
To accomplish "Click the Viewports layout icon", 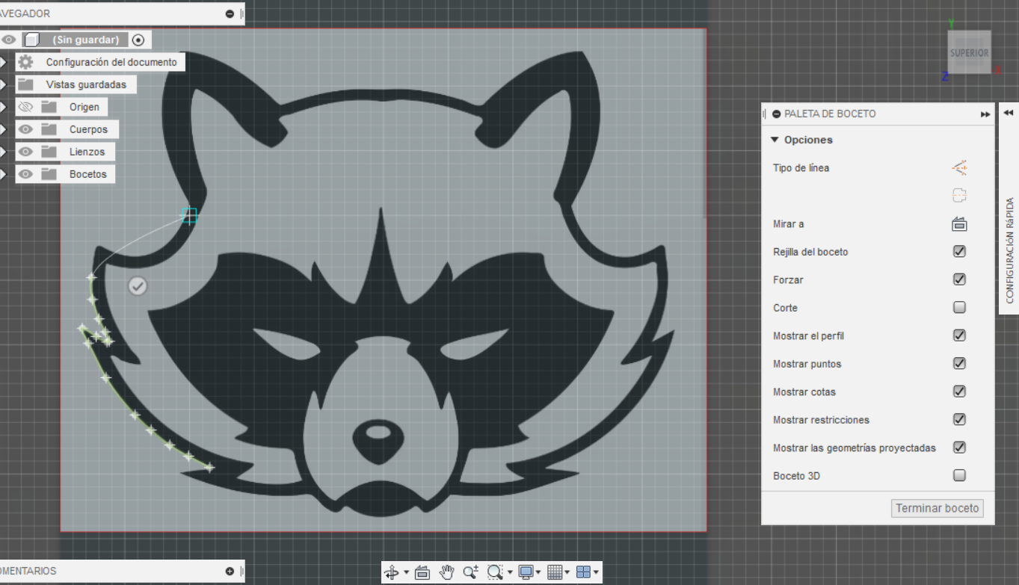I will [584, 572].
